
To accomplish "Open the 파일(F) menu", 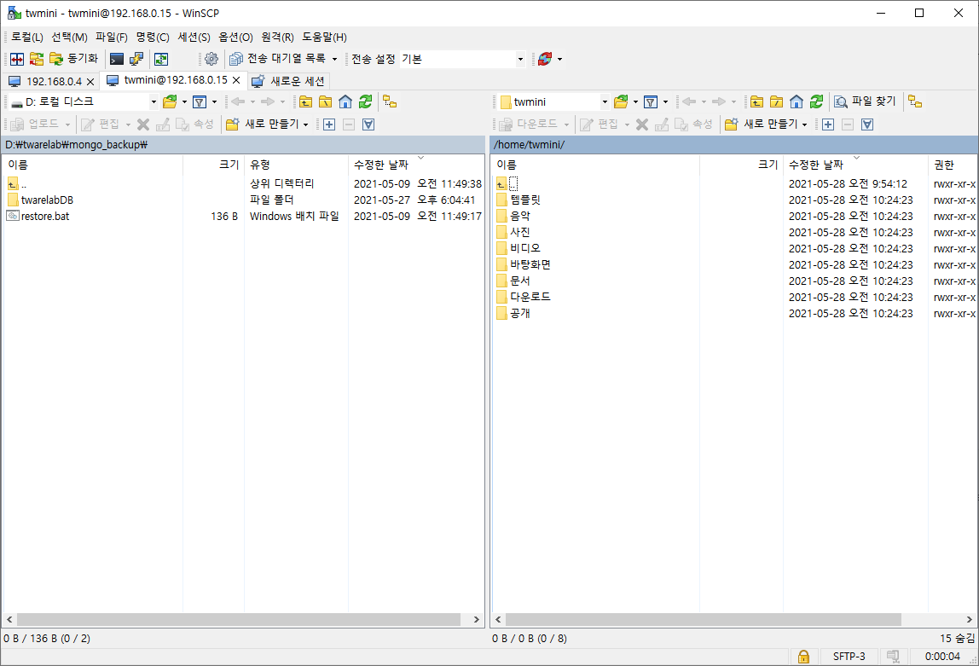I will [112, 38].
